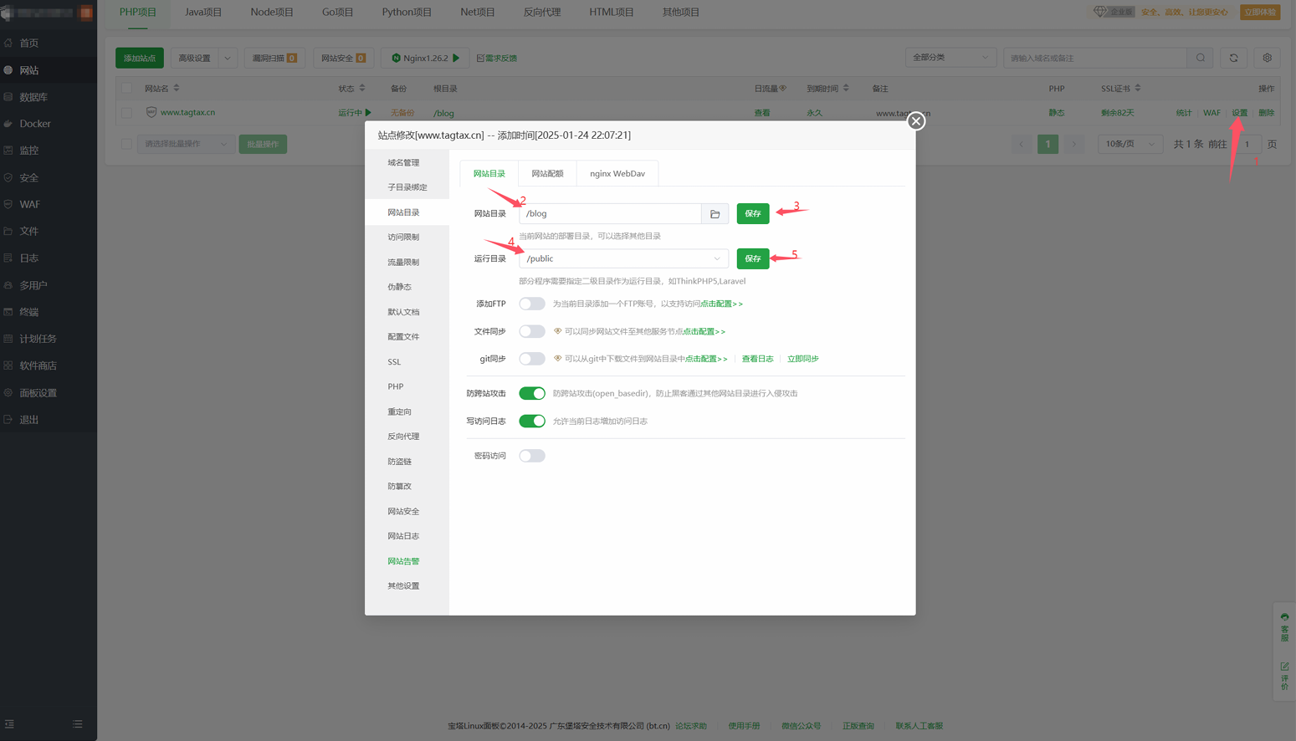This screenshot has height=741, width=1296.
Task: Collapse the sidebar using bottom-left icon
Action: click(x=9, y=724)
